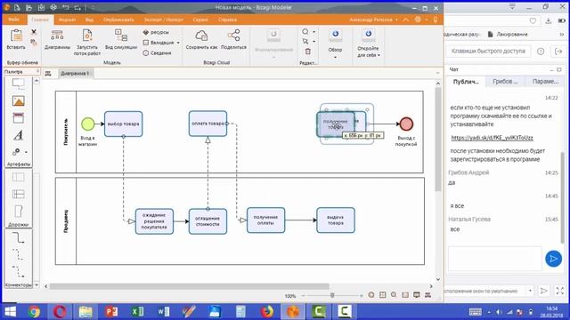This screenshot has width=570, height=320.
Task: Click the chat message input field
Action: [495, 259]
